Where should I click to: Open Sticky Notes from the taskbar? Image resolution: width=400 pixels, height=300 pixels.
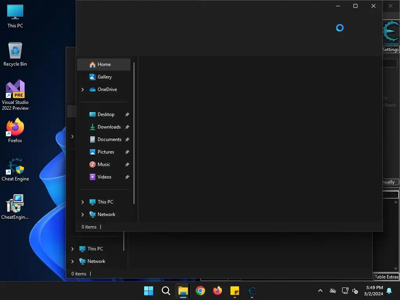[x=235, y=291]
